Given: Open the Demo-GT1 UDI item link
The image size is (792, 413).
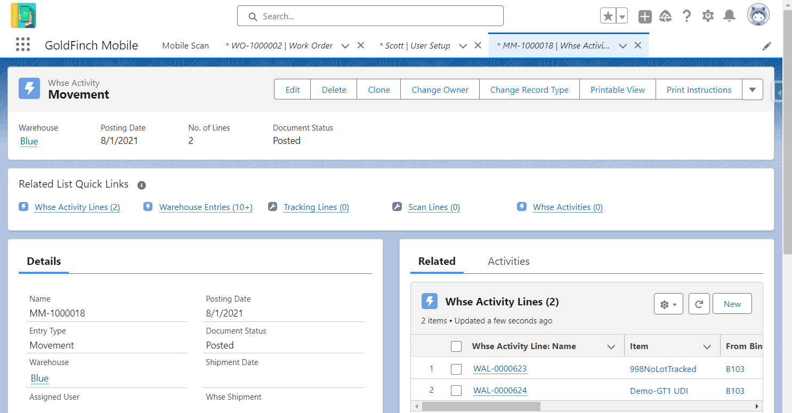Looking at the screenshot, I should tap(659, 391).
